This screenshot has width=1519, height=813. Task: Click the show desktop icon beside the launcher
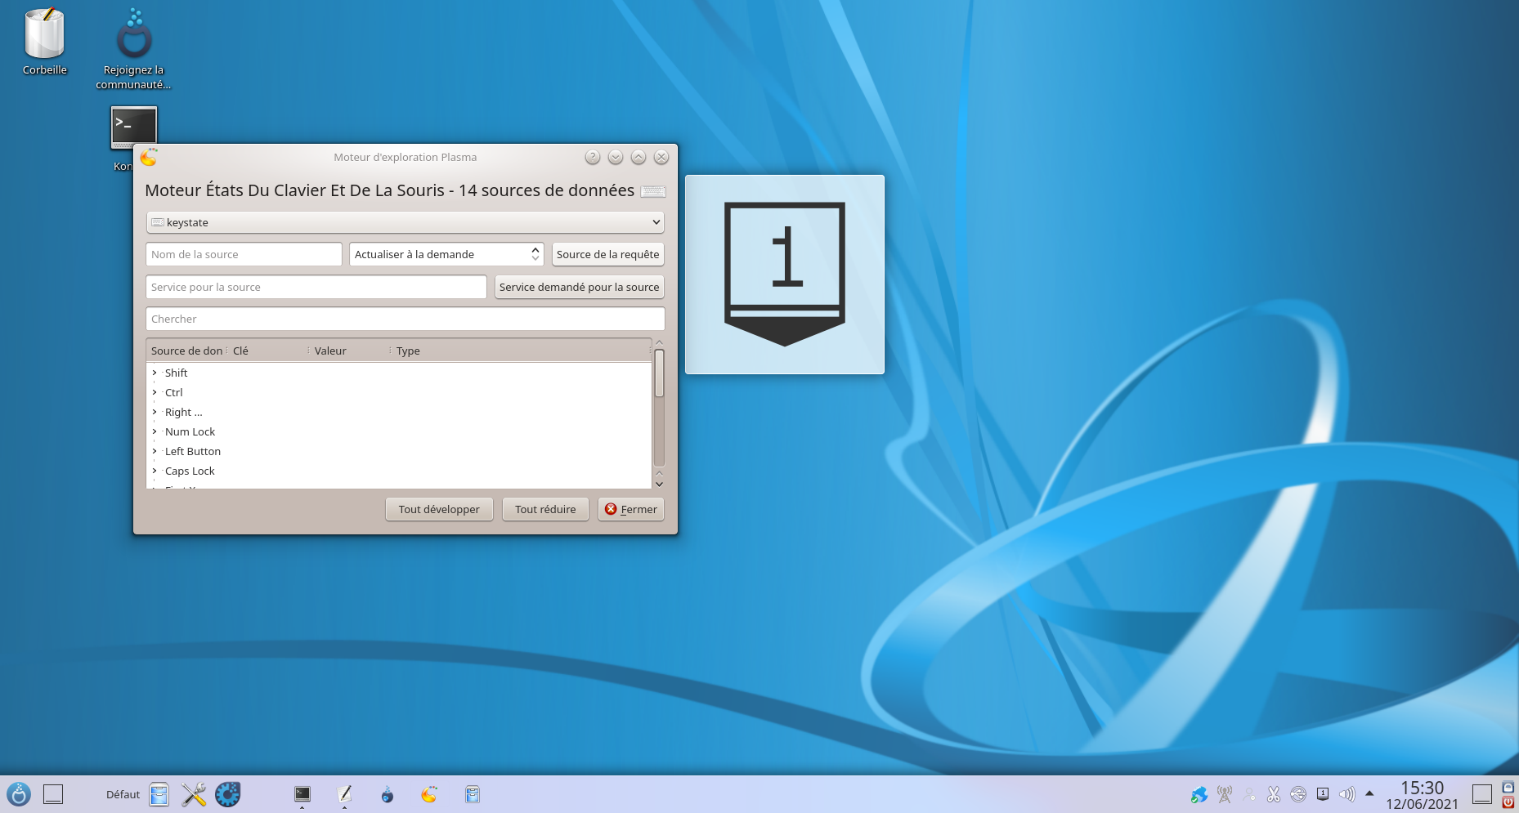[53, 794]
